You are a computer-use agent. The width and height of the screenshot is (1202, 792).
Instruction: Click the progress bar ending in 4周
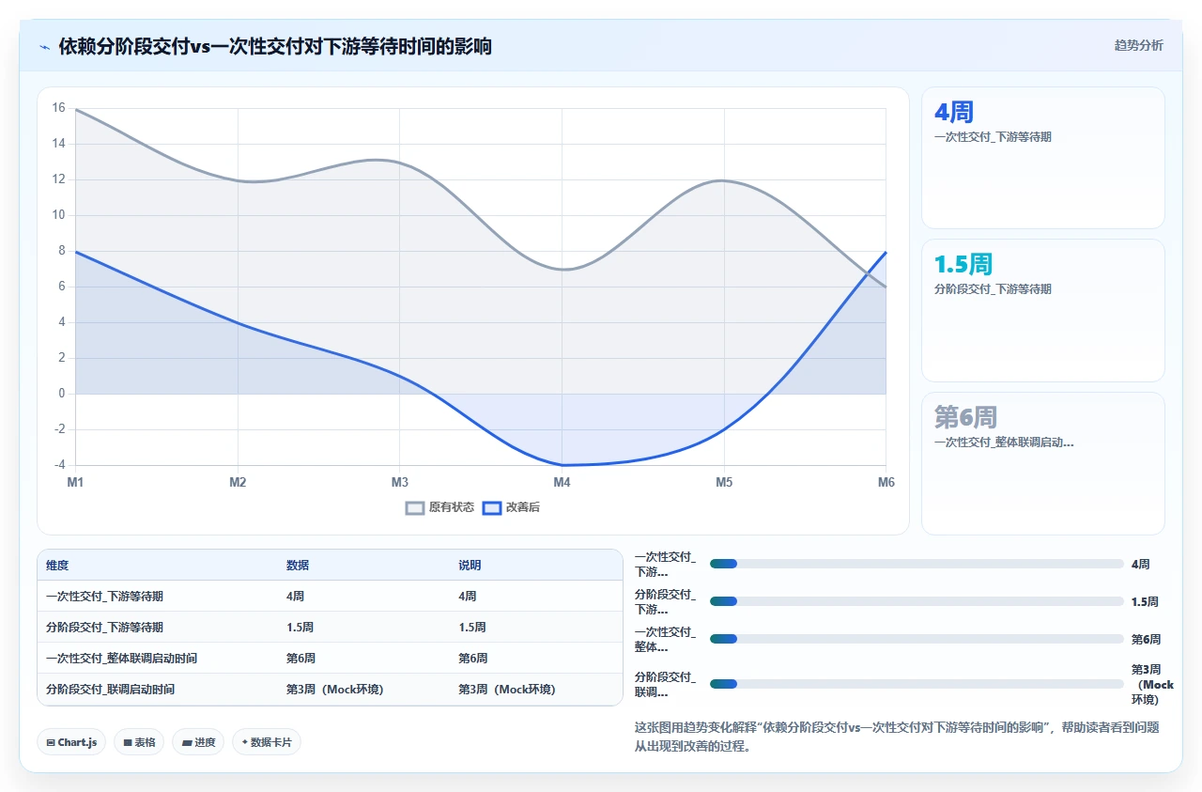(x=917, y=564)
